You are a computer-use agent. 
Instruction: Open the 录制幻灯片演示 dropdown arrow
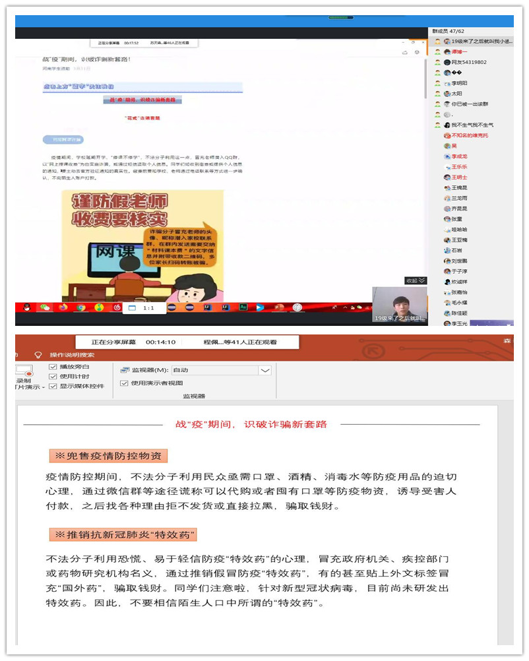click(44, 387)
